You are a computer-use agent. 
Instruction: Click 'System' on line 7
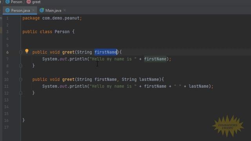(50, 59)
